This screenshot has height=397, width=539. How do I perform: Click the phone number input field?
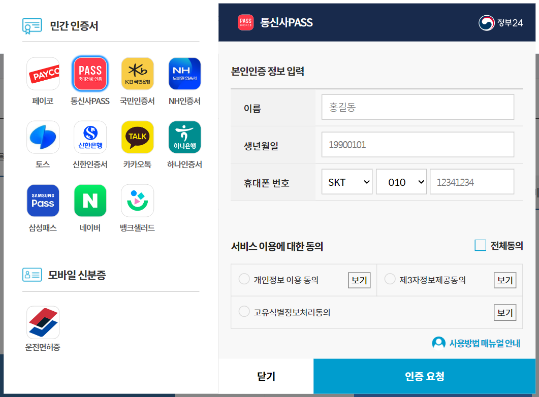click(x=471, y=181)
